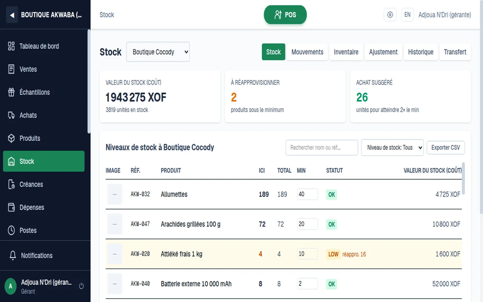Click the logout power icon
Viewport: 483px width, 302px height.
81,286
